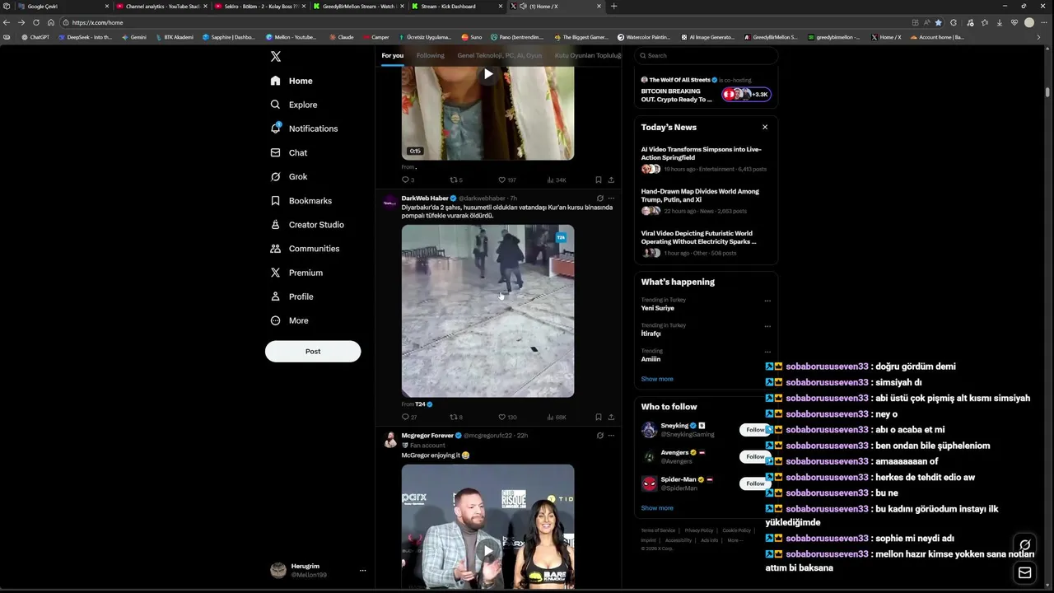Open Creator Studio from sidebar
The image size is (1054, 593).
(x=307, y=225)
